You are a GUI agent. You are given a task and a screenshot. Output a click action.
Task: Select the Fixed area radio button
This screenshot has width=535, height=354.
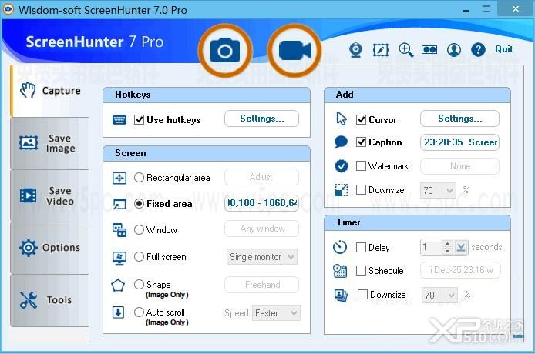point(139,204)
